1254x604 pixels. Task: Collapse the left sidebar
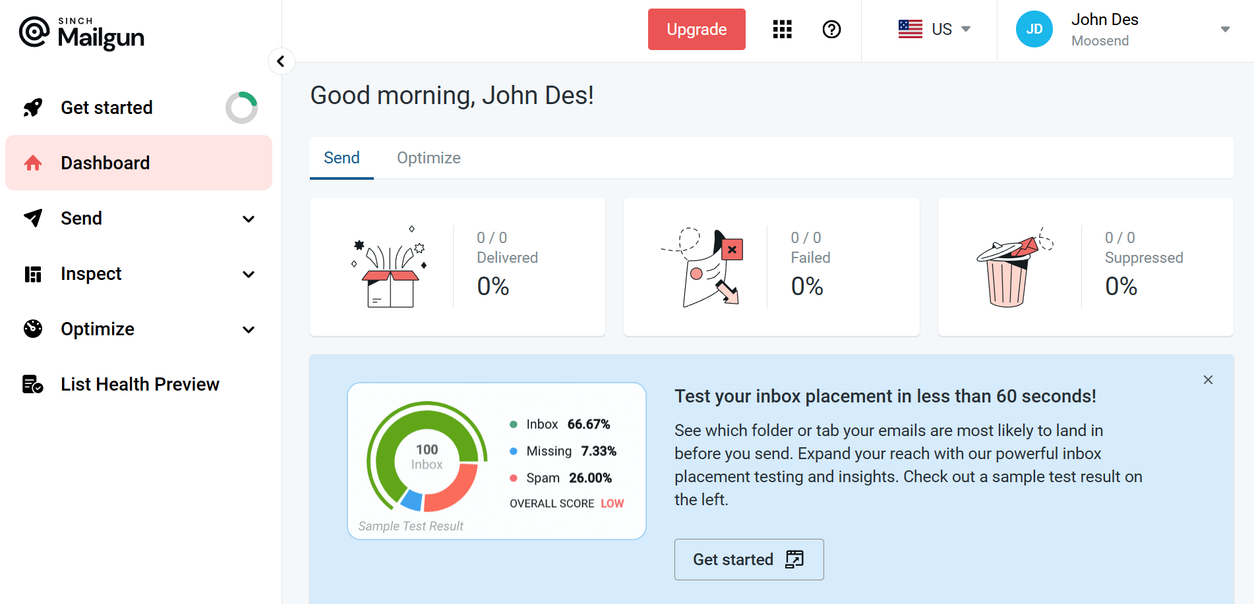coord(282,61)
